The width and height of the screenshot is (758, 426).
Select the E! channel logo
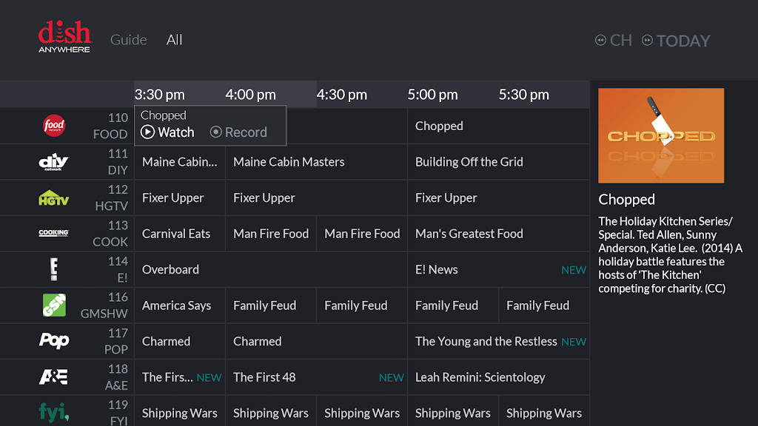[53, 269]
